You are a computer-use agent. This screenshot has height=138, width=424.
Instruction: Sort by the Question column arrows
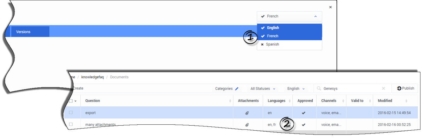(230, 101)
